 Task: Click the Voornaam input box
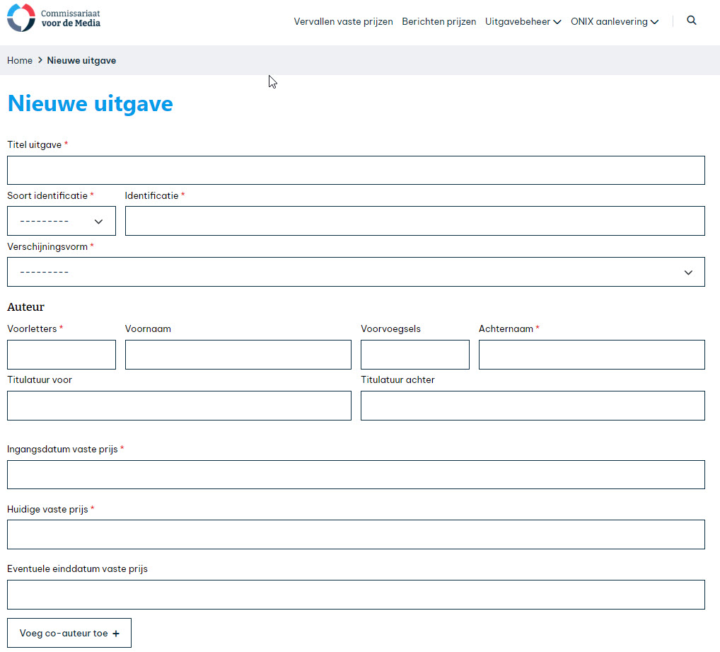pos(238,355)
